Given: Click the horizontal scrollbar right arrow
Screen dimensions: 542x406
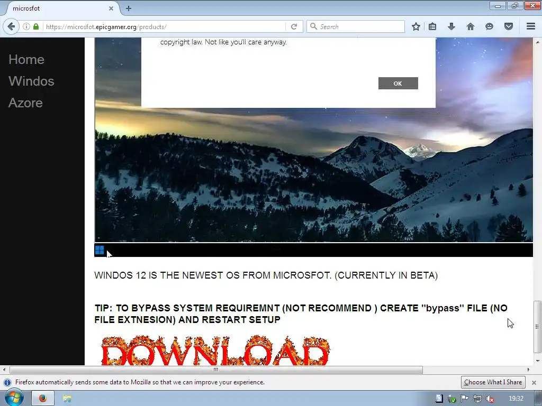Looking at the screenshot, I should coord(528,370).
